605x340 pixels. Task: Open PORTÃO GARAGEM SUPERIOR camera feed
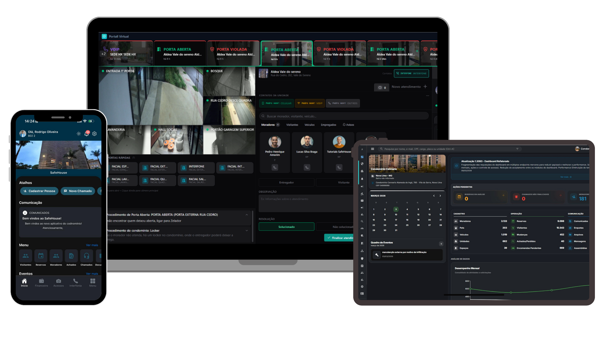pos(229,140)
